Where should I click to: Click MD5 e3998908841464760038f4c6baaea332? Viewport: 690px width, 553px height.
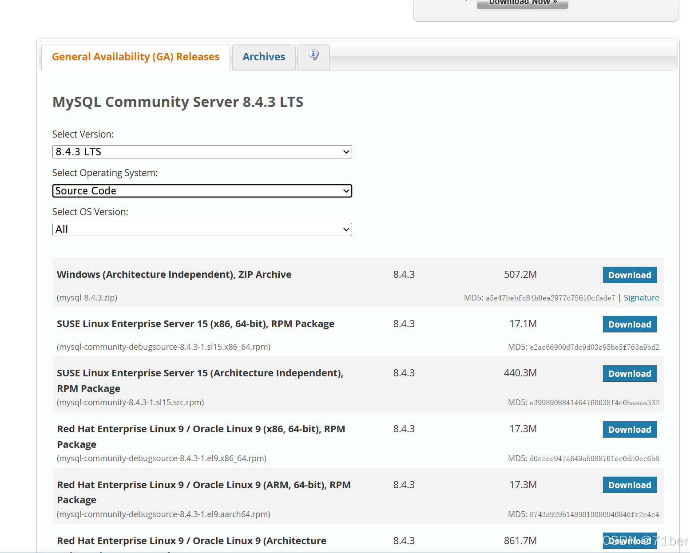[594, 403]
